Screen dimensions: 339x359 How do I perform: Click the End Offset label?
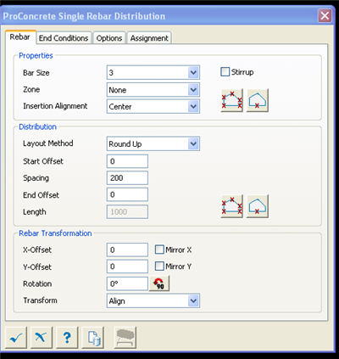[41, 195]
